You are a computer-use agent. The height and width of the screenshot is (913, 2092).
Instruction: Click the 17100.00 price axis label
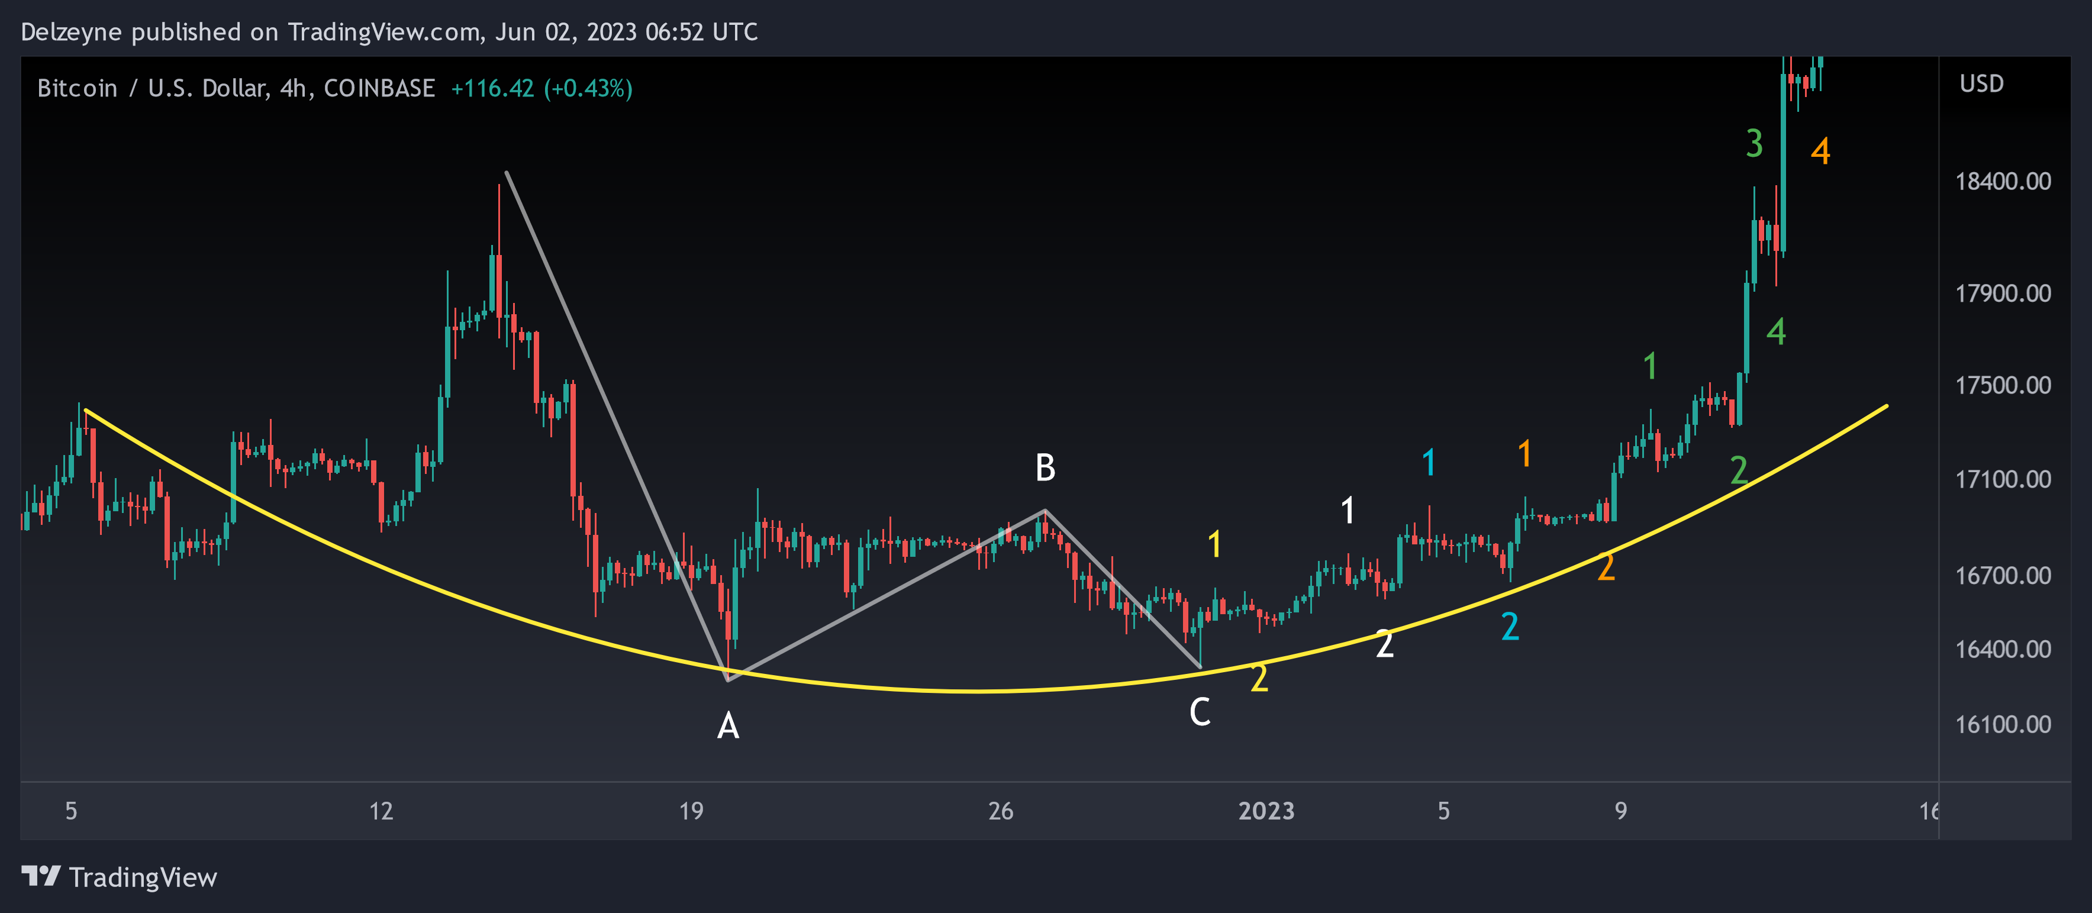(x=2003, y=479)
